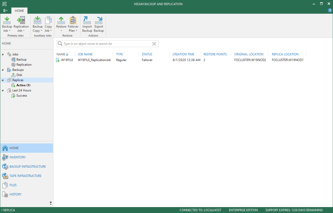Click the Failover status cell
333x213 pixels.
(x=147, y=60)
